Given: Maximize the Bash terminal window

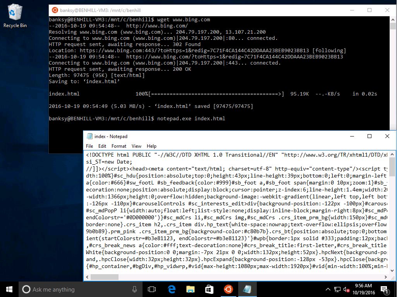Looking at the screenshot, I should [370, 10].
